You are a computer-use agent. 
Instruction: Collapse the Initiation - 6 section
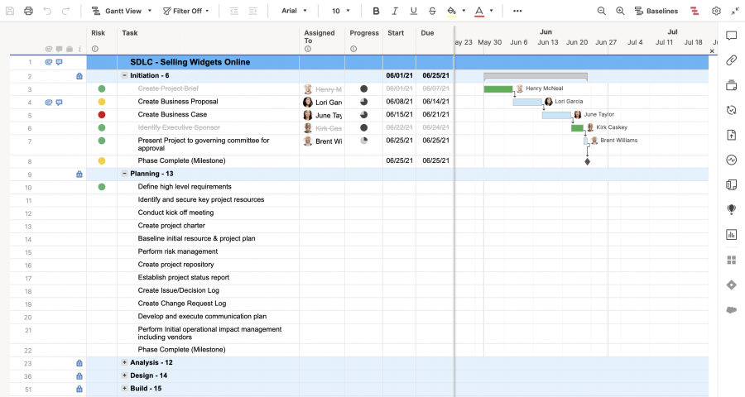click(x=125, y=75)
